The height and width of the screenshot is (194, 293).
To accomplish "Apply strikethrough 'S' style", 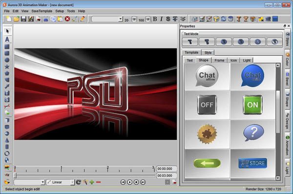I will point(168,19).
